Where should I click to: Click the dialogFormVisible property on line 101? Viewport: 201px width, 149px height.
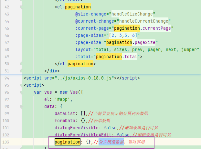pyautogui.click(x=77, y=128)
